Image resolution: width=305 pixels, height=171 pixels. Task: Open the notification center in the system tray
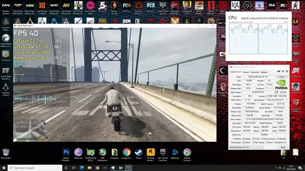click(300, 168)
